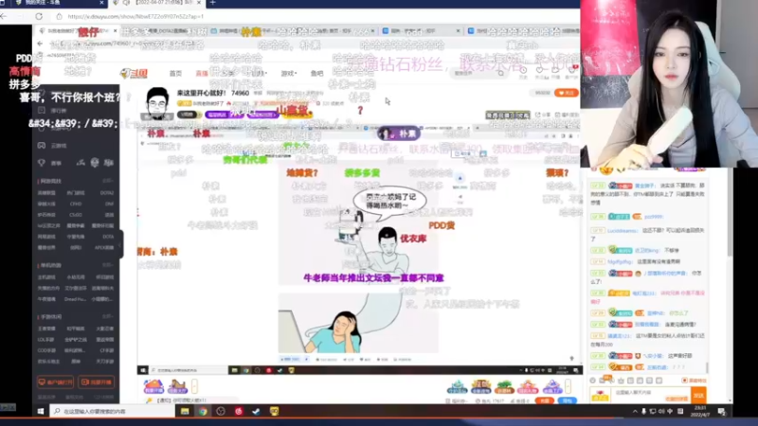
Task: Click the 我要开播 button
Action: pyautogui.click(x=97, y=382)
